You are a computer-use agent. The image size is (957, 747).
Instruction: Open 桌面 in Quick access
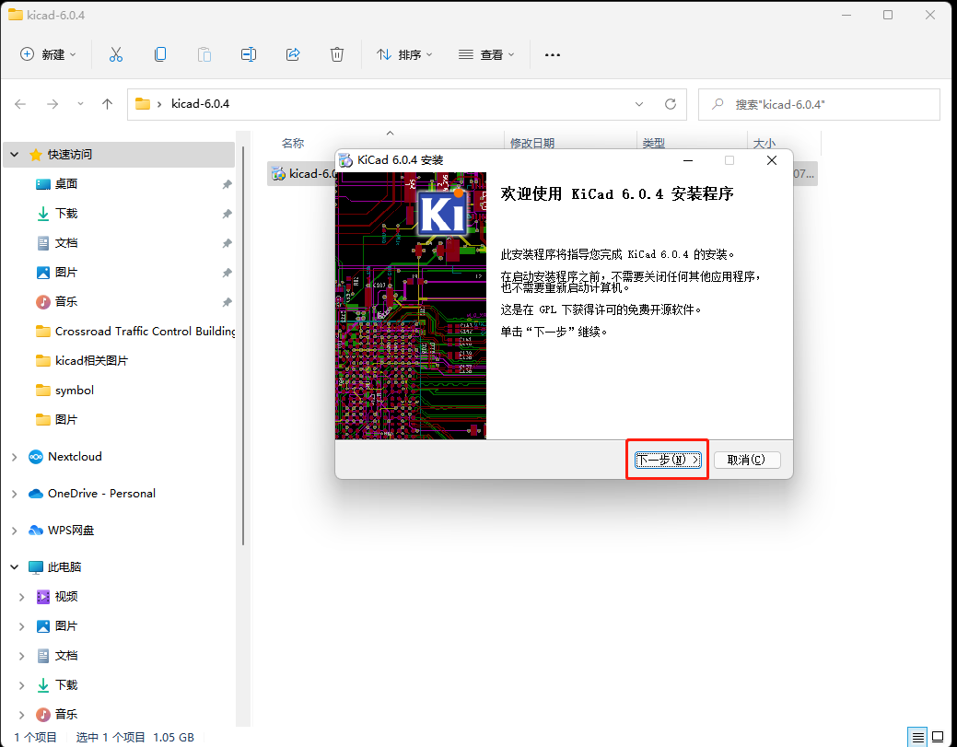(66, 183)
